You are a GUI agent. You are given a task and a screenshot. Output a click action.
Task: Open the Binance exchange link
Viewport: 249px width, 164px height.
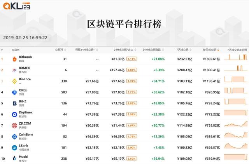coord(25,79)
